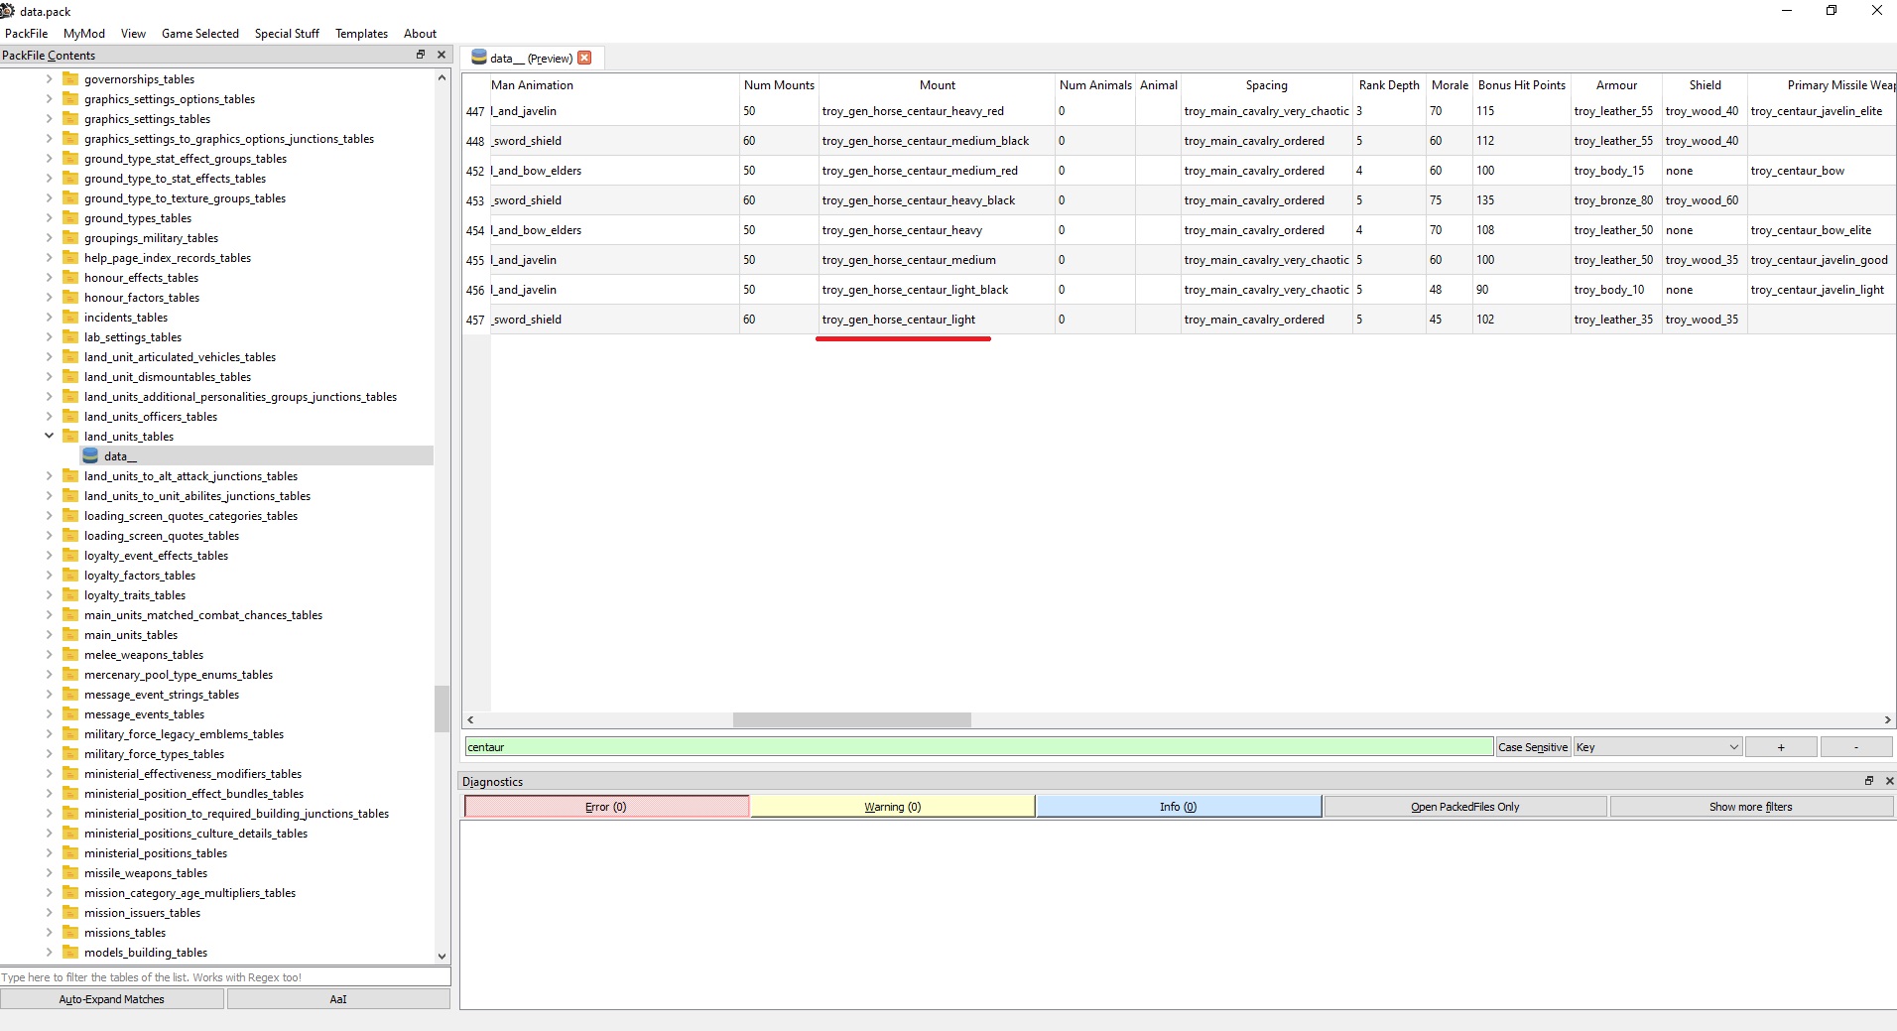Sort by the Mount column header
This screenshot has width=1897, height=1031.
(937, 84)
